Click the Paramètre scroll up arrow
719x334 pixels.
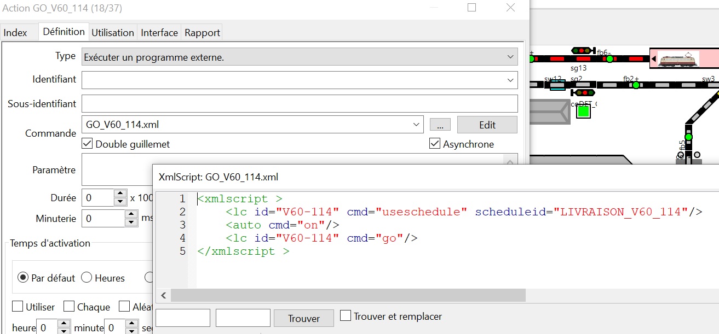pos(510,162)
